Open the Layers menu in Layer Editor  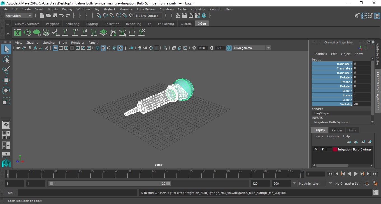pyautogui.click(x=319, y=136)
